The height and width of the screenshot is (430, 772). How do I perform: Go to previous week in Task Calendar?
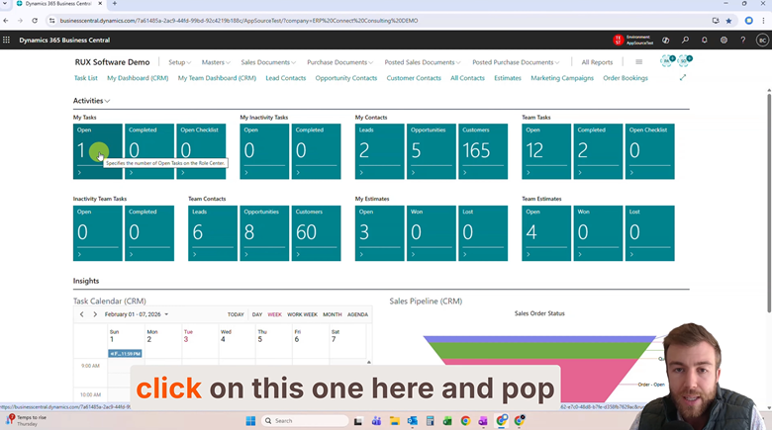[x=82, y=314]
